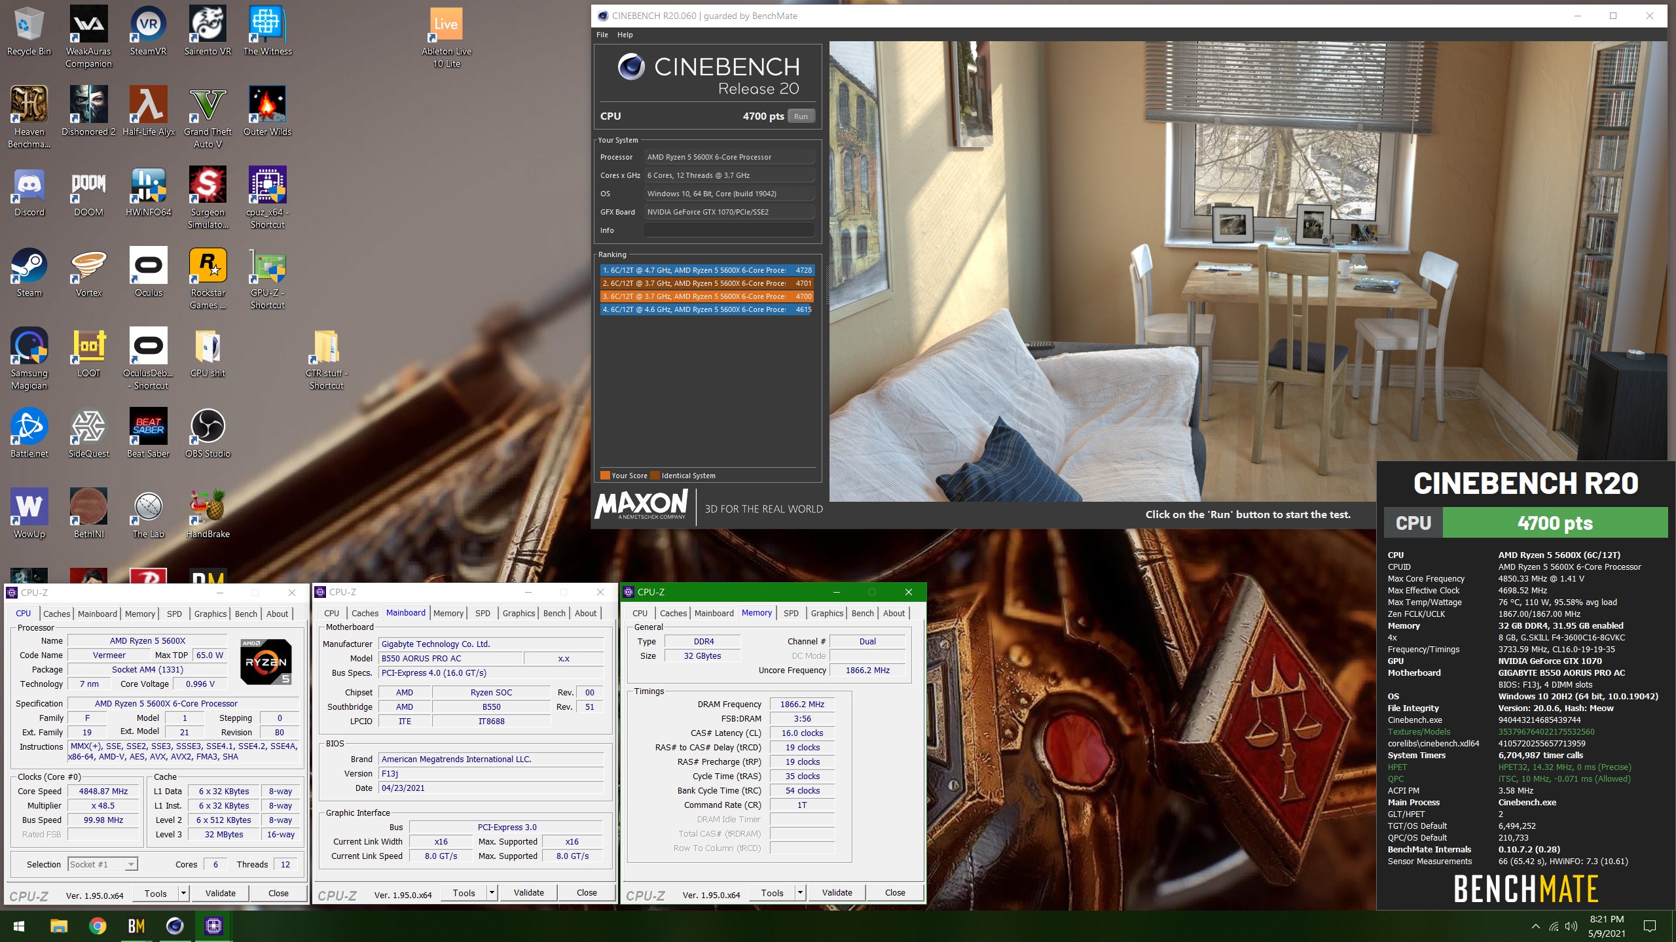Screen dimensions: 1676x942
Task: Select The Witness desktop icon
Action: coord(267,31)
